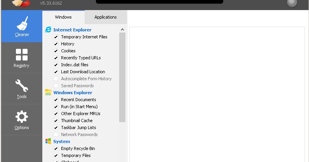Click the empty results panel
The height and width of the screenshot is (162, 309).
point(217,95)
